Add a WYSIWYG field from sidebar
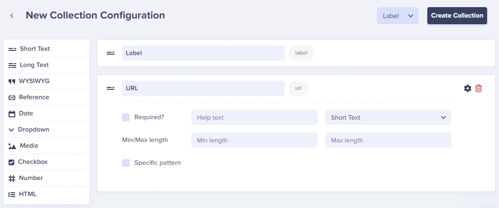The image size is (499, 208). pos(34,81)
